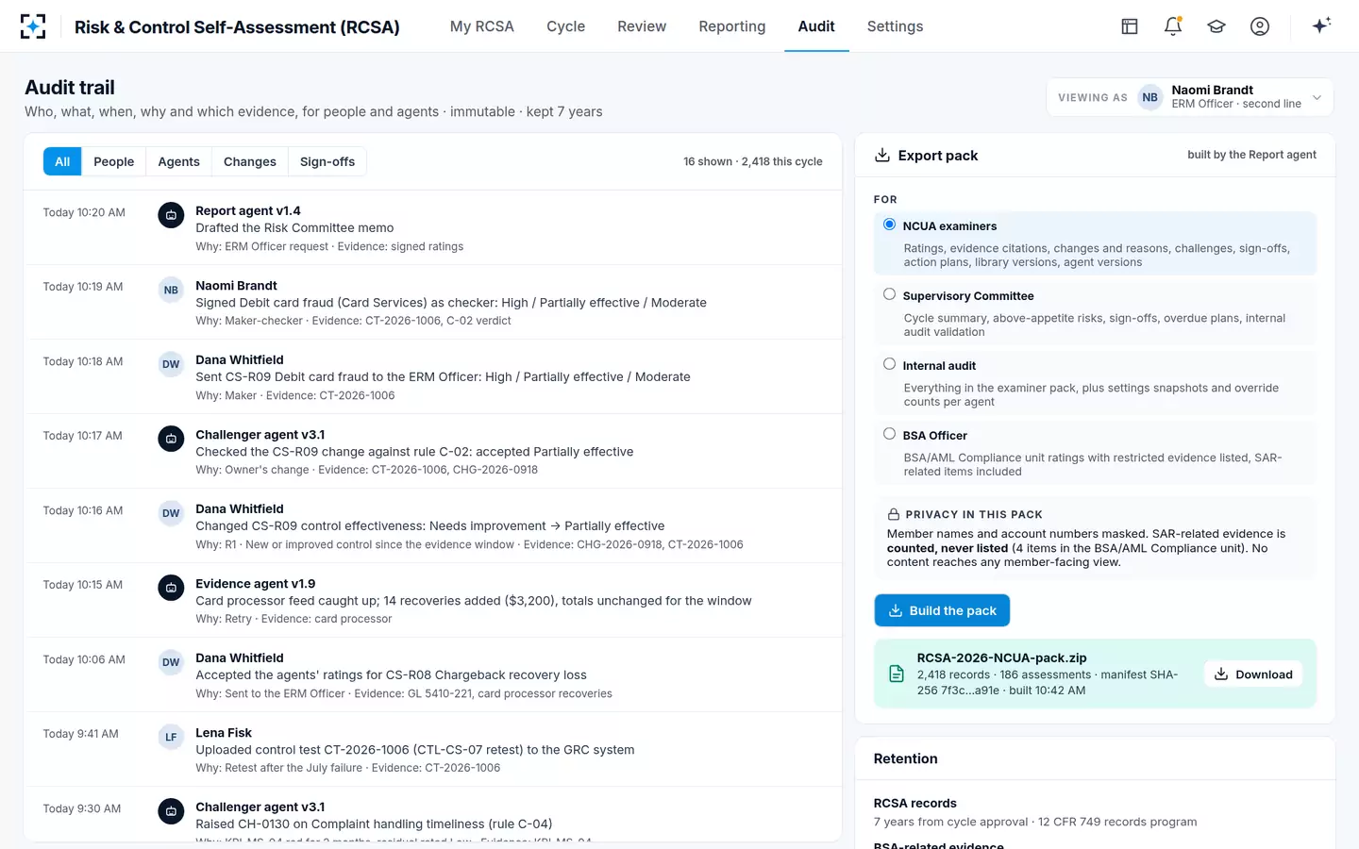Switch to the My RCSA tab
The height and width of the screenshot is (849, 1359).
(x=481, y=26)
